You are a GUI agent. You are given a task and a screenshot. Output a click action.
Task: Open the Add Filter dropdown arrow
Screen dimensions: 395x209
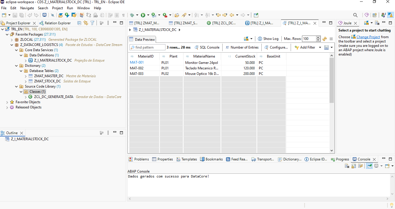[320, 47]
